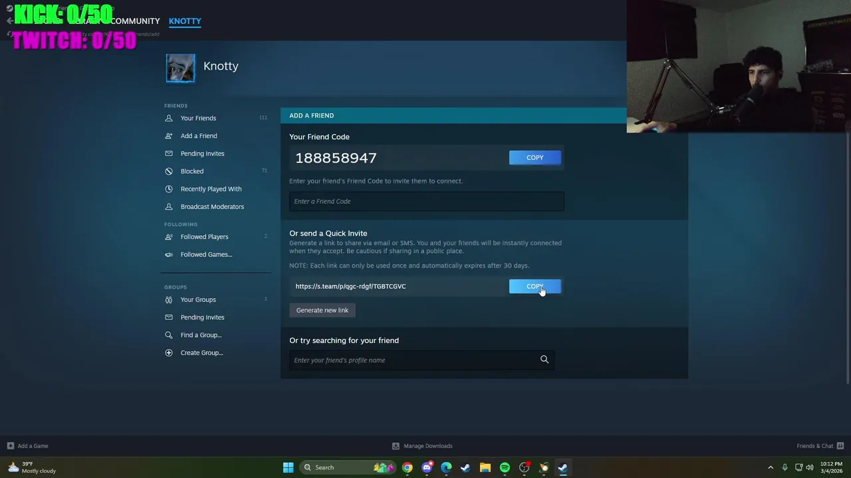Click 'Or try searching for your friend' heading

(x=344, y=340)
